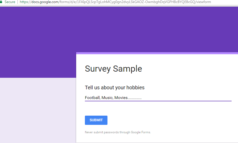
Task: Click the green padlock security icon
Action: [x=1, y=2]
